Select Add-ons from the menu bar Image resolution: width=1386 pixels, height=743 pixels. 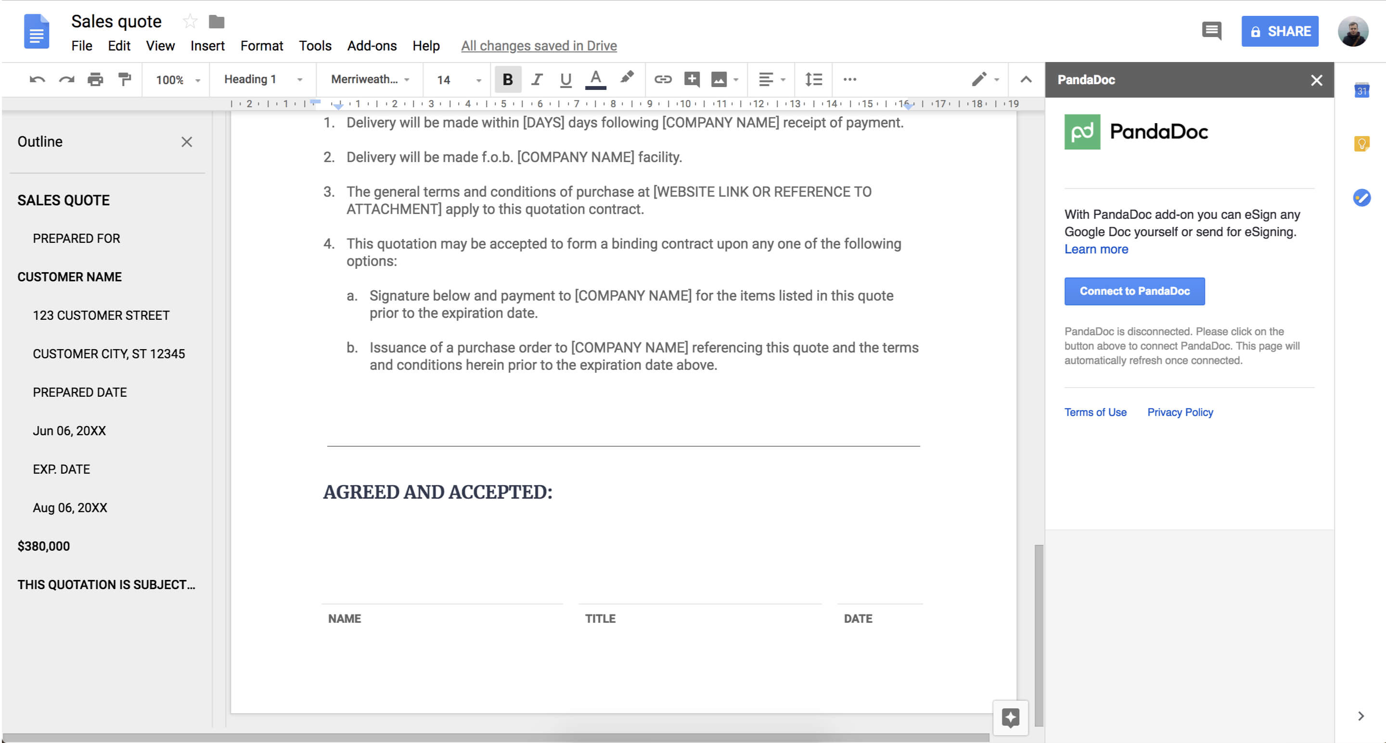tap(371, 46)
